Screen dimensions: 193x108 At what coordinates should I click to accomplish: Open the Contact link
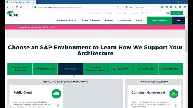tap(109, 13)
